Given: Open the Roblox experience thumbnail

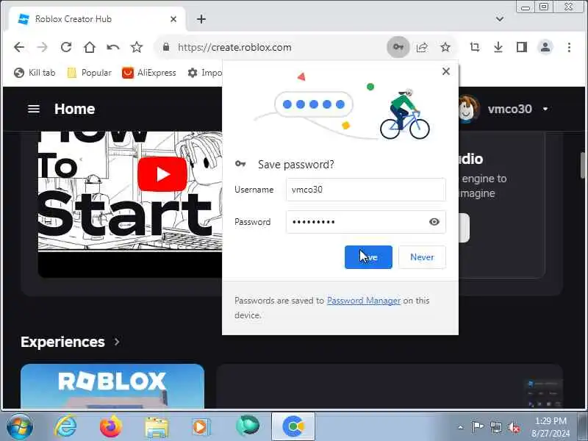Looking at the screenshot, I should (112, 387).
